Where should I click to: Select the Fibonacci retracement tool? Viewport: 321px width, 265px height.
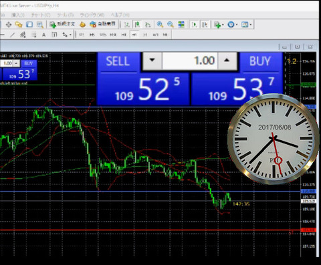point(33,35)
